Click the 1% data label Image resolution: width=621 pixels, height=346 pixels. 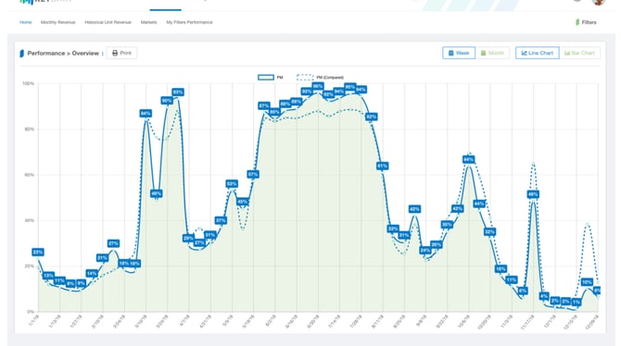(x=577, y=303)
